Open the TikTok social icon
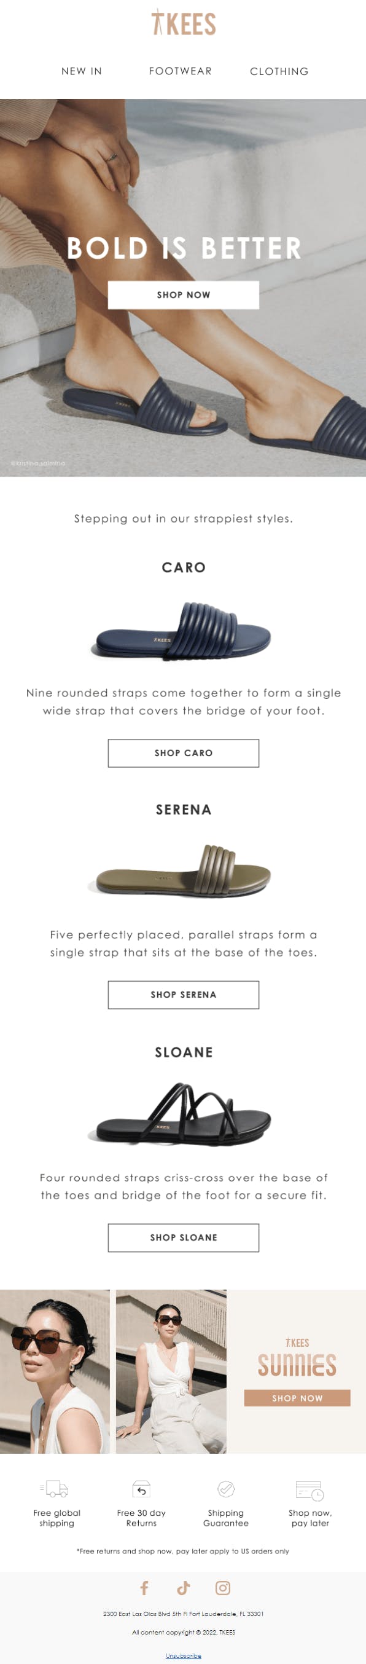The height and width of the screenshot is (1664, 366). (184, 1587)
